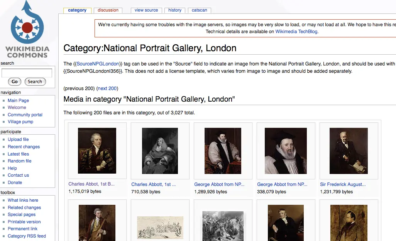Open the Help link
This screenshot has height=241, width=396.
point(12,168)
